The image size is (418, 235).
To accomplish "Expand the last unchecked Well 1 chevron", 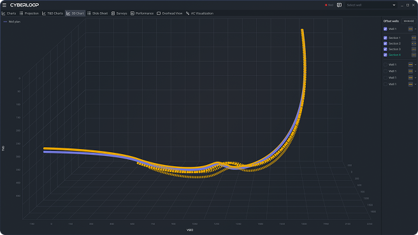I will [415, 84].
